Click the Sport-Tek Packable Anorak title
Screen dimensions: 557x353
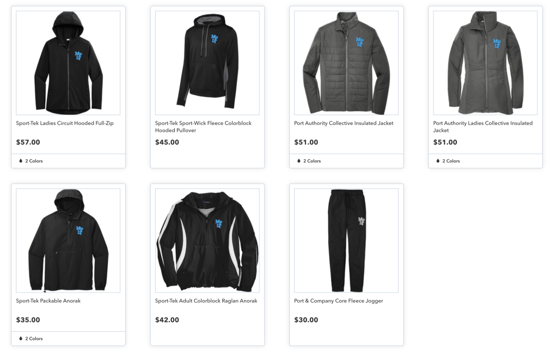tap(48, 301)
